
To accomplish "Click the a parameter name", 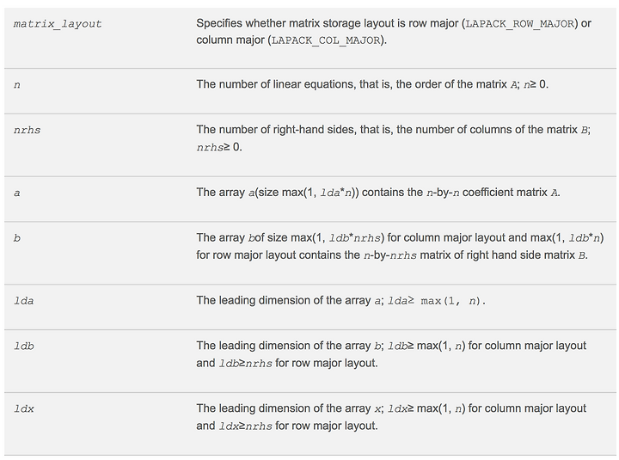I will pyautogui.click(x=17, y=193).
